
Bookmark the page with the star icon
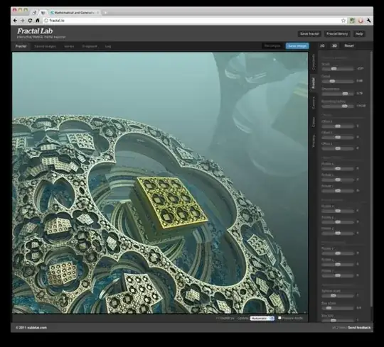[x=343, y=21]
